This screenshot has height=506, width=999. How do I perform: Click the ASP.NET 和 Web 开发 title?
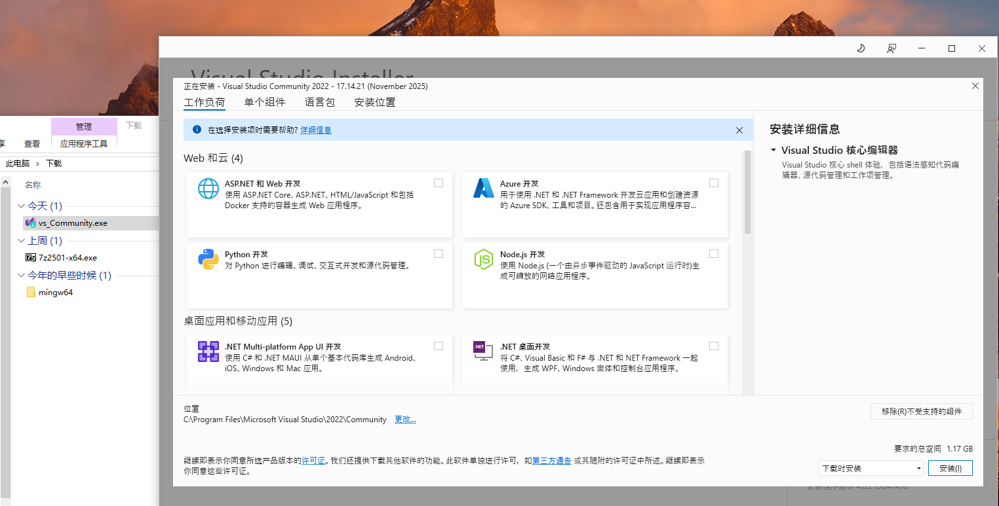coord(263,184)
